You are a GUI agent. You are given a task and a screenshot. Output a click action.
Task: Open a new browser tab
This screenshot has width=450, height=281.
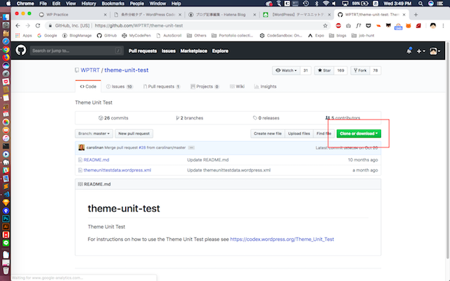pyautogui.click(x=416, y=15)
